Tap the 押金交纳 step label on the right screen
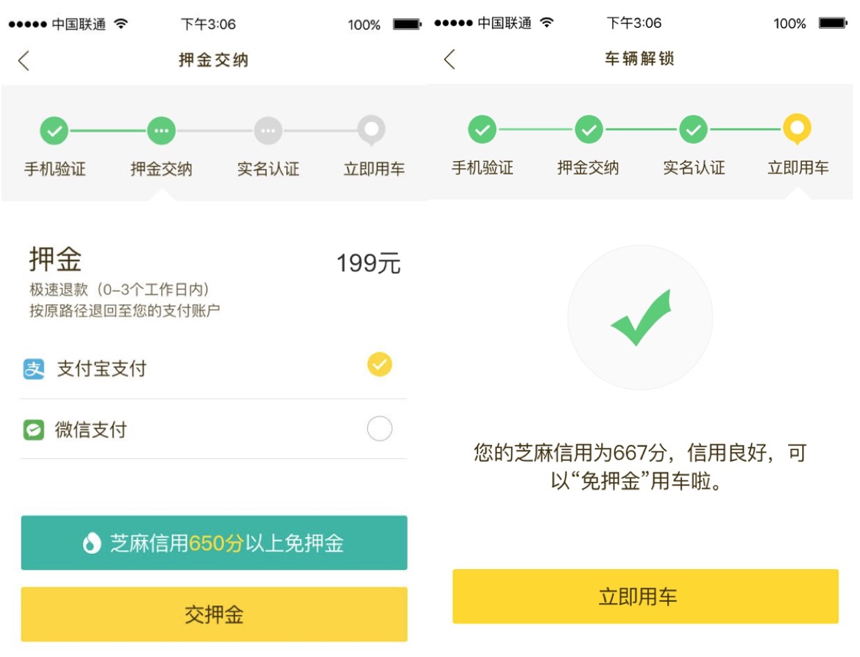 [x=588, y=168]
